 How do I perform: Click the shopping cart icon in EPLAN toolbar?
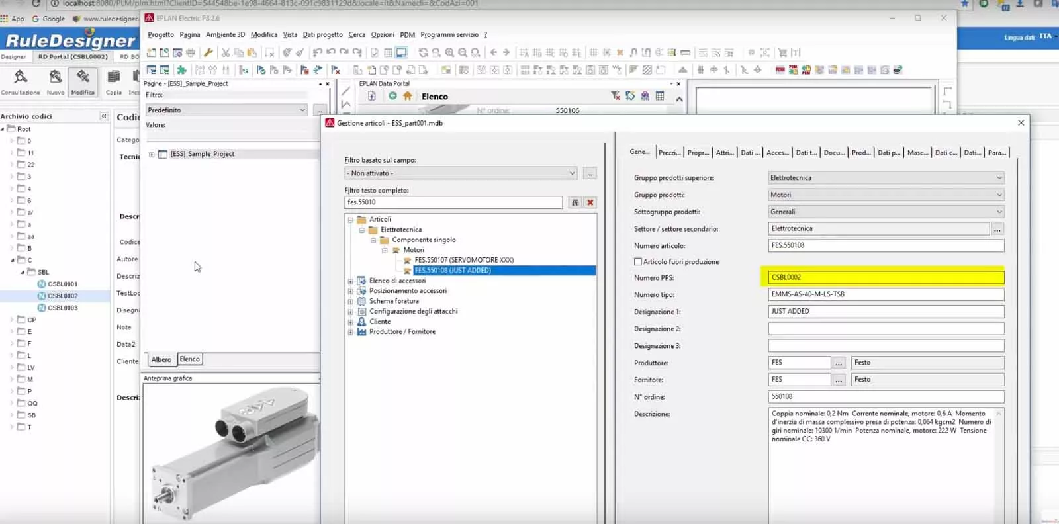782,52
